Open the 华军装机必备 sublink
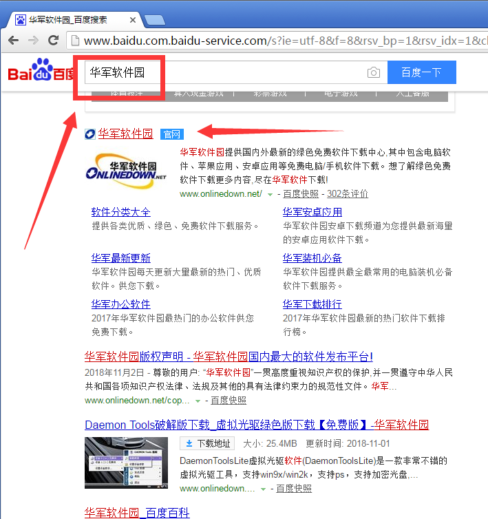The image size is (488, 519). tap(312, 258)
